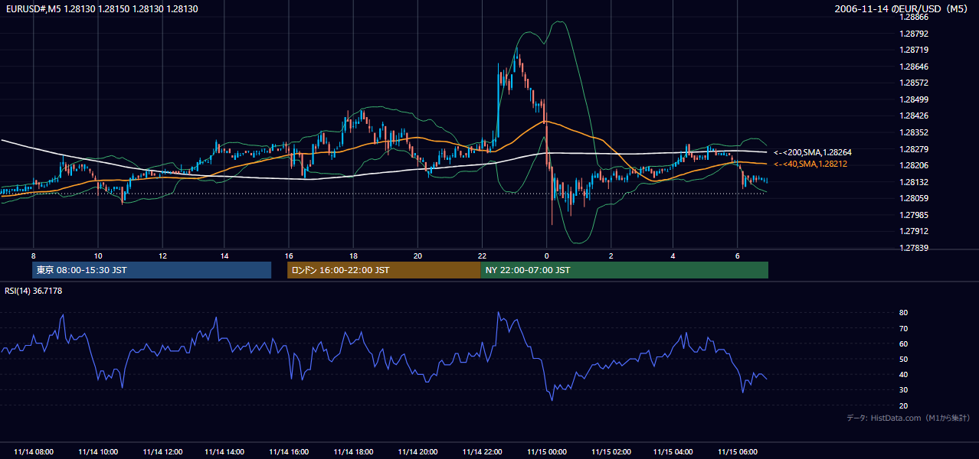Click hour label 22 under the price chart
The height and width of the screenshot is (459, 979).
coord(482,256)
